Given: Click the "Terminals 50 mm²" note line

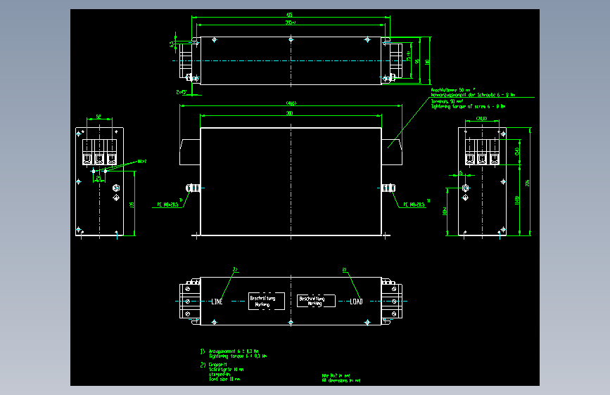Looking at the screenshot, I should 447,101.
